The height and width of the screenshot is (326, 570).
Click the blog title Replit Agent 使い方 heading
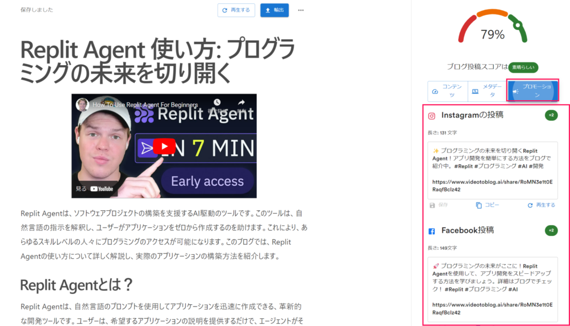pos(158,61)
